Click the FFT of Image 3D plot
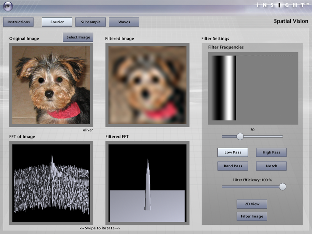This screenshot has height=234, width=312. (x=51, y=183)
